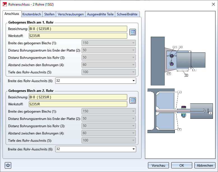Image resolution: width=218 pixels, height=172 pixels.
Task: Open second pipe's Tiefe des Rohr-Ausschnitts dropdown
Action: (x=133, y=140)
